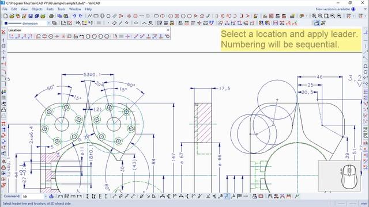Click the first Location snap icon
Image resolution: width=369 pixels, height=207 pixels.
click(12, 36)
